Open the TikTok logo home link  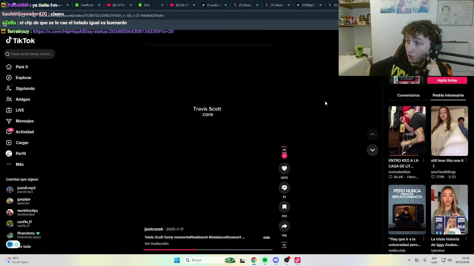point(20,41)
